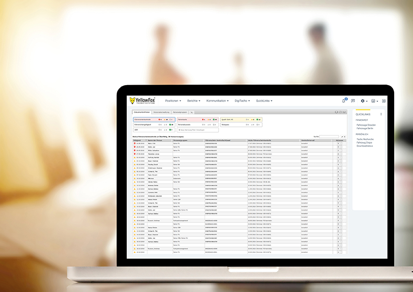Expand the Positionen menu
413x292 pixels.
click(x=173, y=100)
